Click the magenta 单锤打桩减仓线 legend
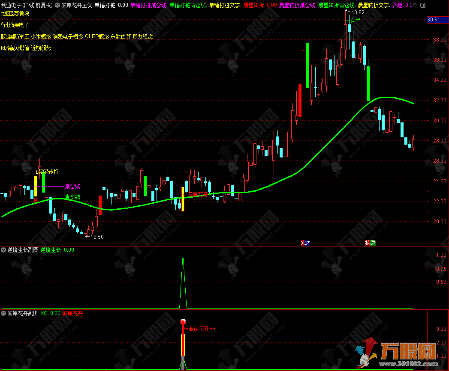449x371 pixels. (x=149, y=5)
